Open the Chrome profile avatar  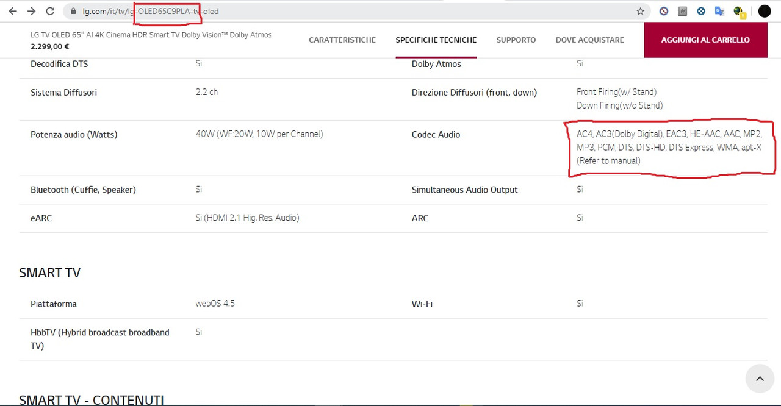tap(765, 11)
